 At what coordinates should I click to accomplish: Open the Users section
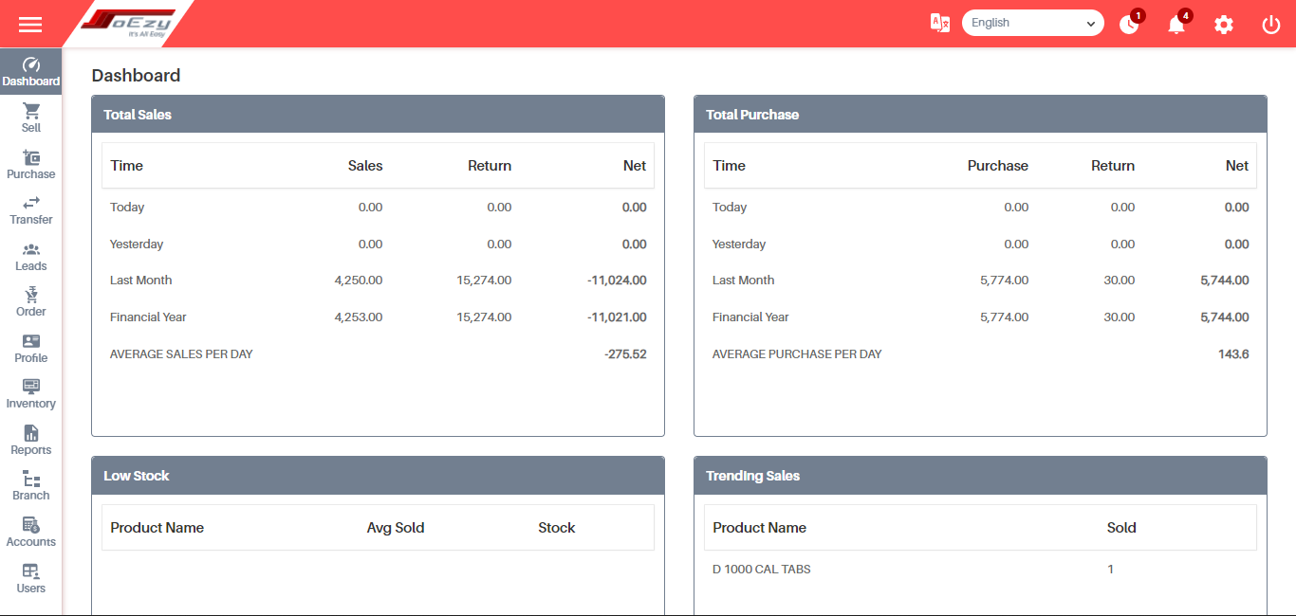coord(30,578)
